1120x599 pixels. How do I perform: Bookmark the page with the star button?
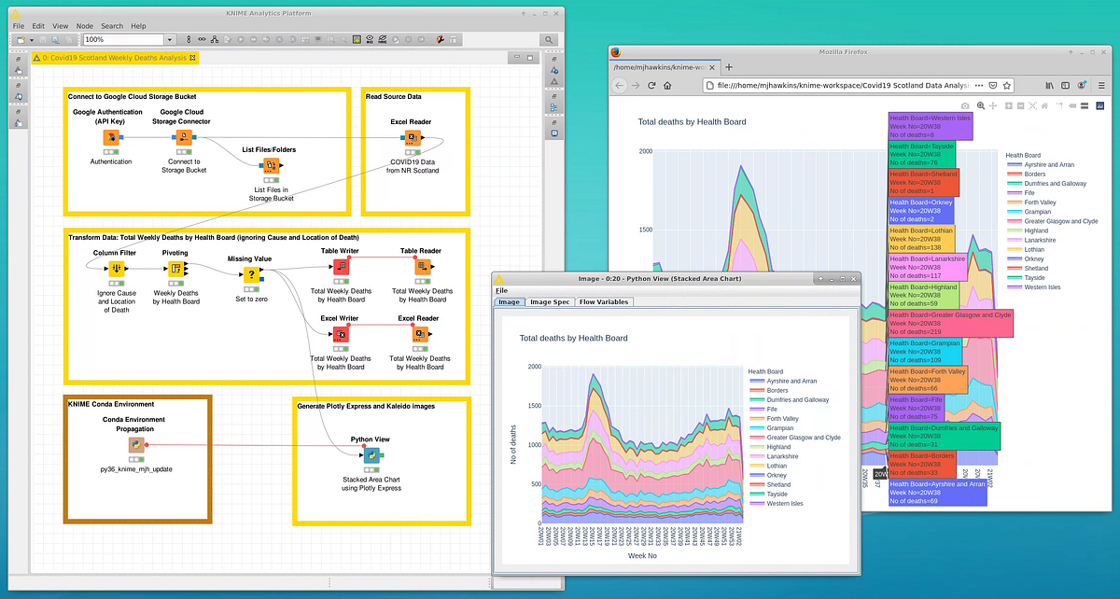[1006, 85]
